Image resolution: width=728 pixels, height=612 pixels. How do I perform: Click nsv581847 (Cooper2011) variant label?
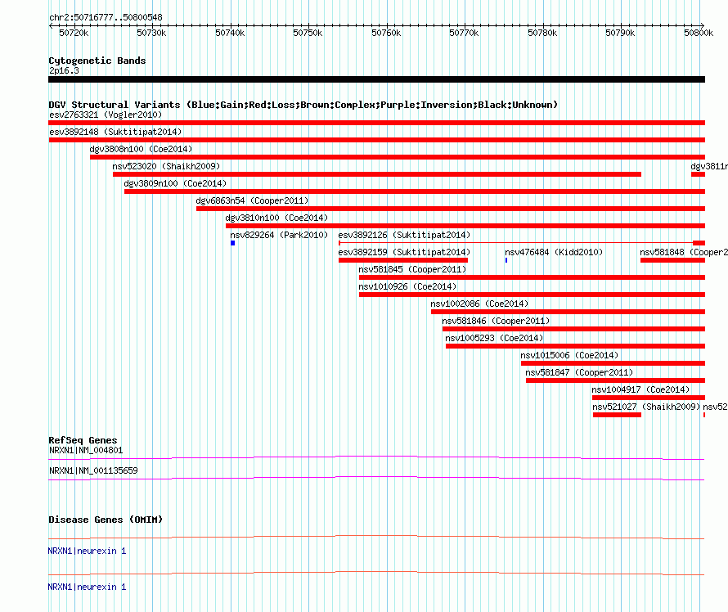[x=579, y=372]
